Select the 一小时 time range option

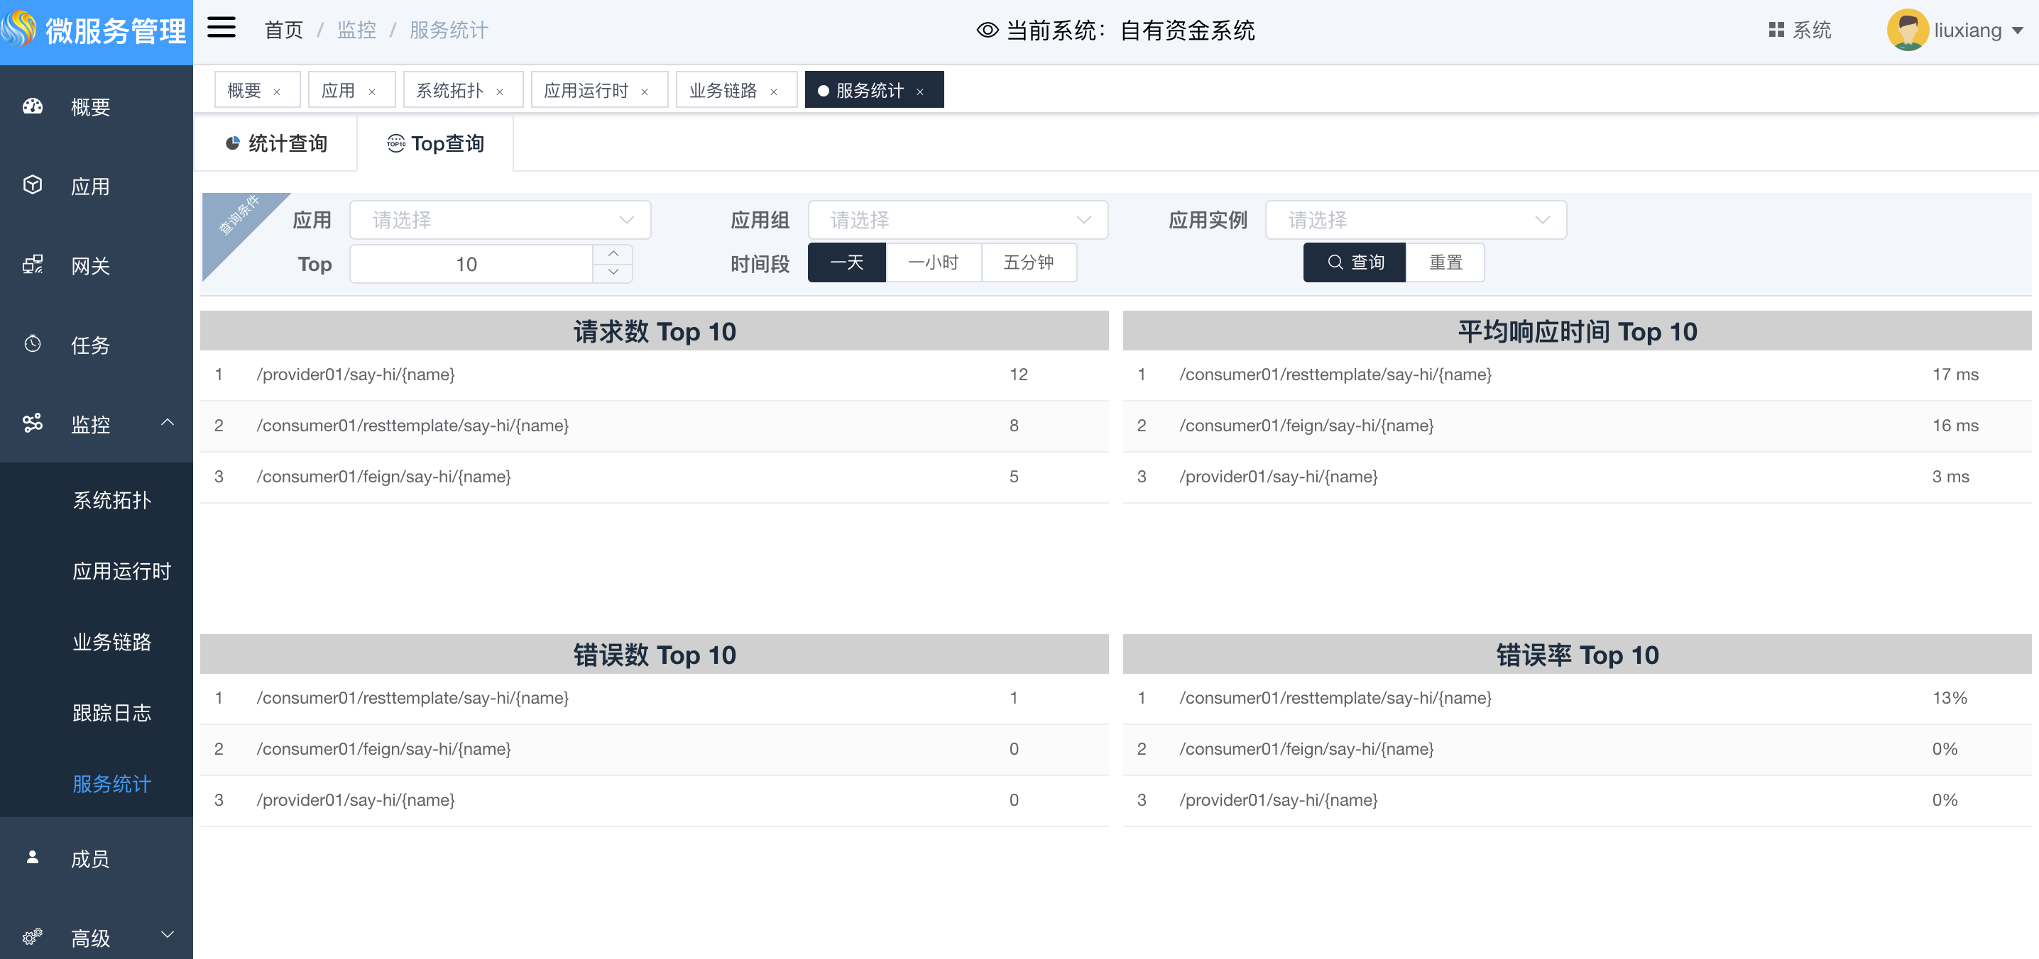(933, 262)
